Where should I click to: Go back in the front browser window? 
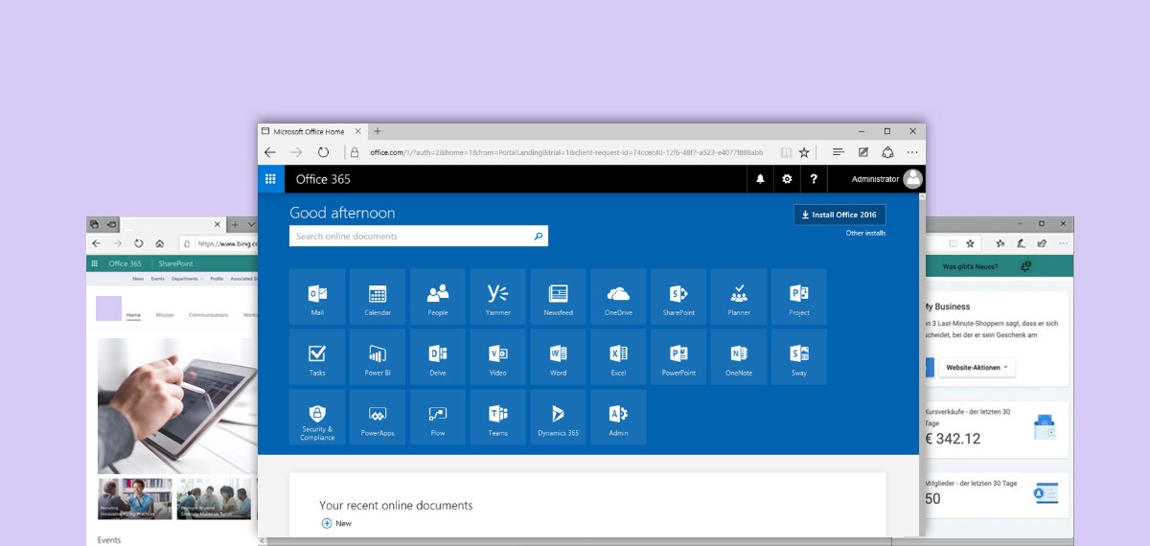[x=270, y=152]
